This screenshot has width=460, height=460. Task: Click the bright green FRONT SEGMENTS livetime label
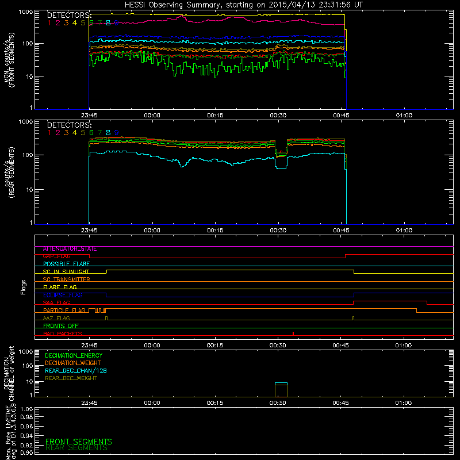(x=79, y=442)
